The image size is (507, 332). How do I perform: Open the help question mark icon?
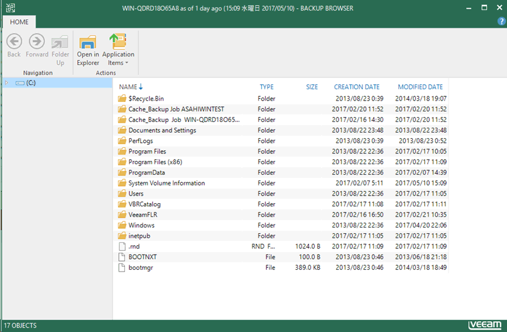[x=501, y=21]
